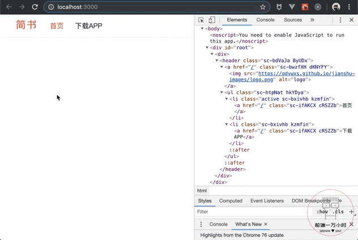Open the 首页 navigation link
358x240 pixels.
(57, 26)
